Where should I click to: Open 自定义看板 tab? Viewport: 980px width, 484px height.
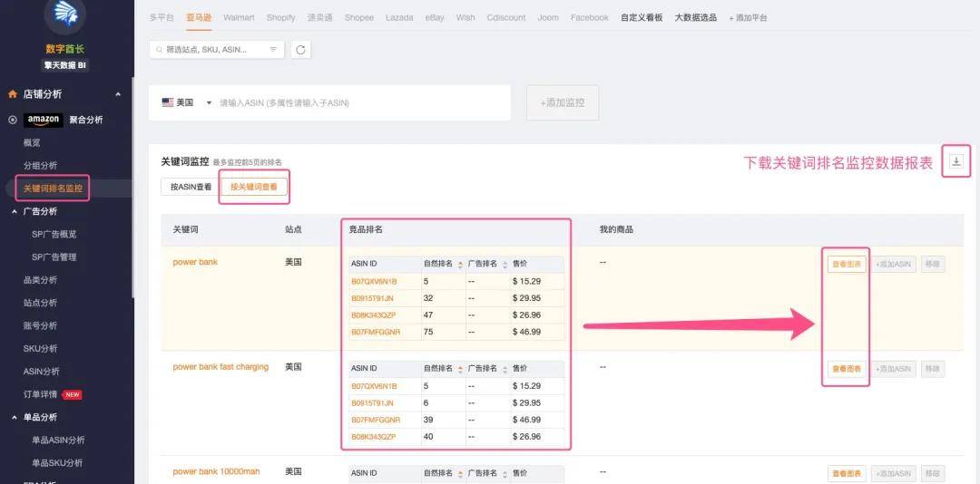coord(642,17)
